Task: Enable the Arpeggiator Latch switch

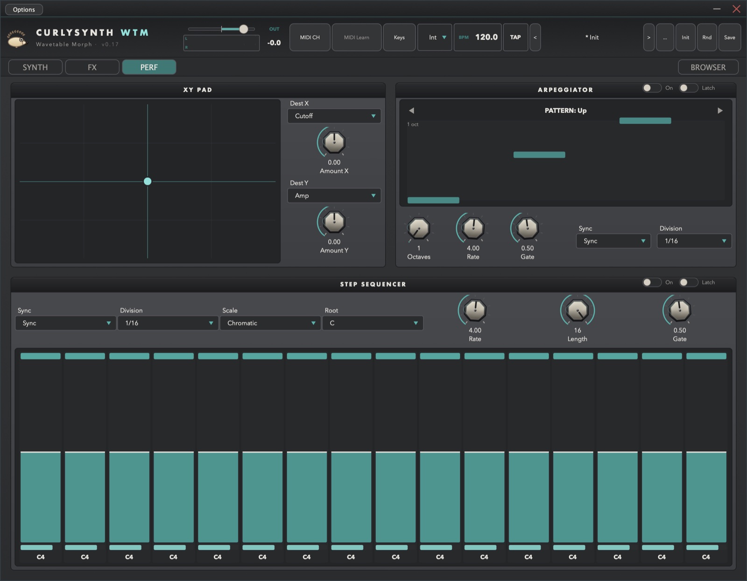Action: 689,88
